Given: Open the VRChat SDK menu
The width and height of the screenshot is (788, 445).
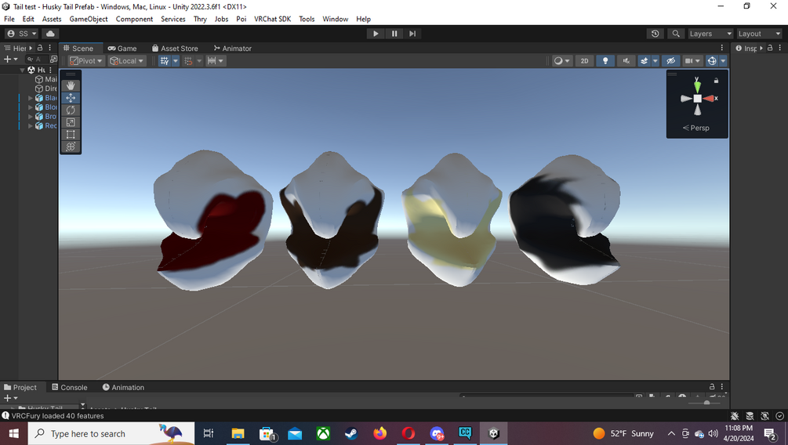Looking at the screenshot, I should (272, 19).
